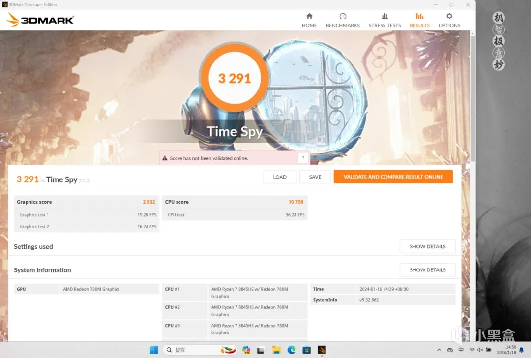531x358 pixels.
Task: Click the question mark help on validation warning
Action: pyautogui.click(x=303, y=158)
